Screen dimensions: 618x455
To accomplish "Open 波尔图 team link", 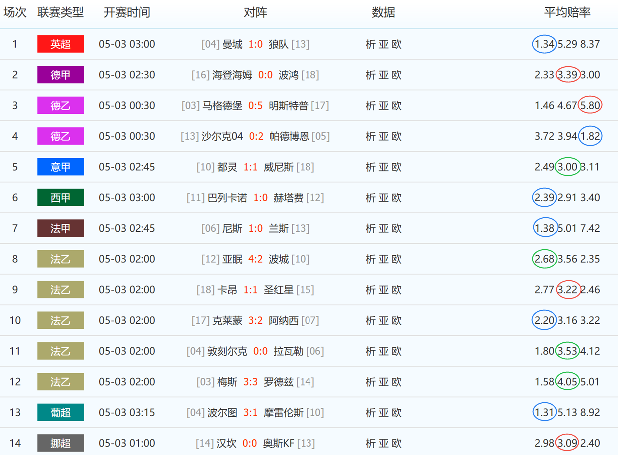I will pos(222,412).
